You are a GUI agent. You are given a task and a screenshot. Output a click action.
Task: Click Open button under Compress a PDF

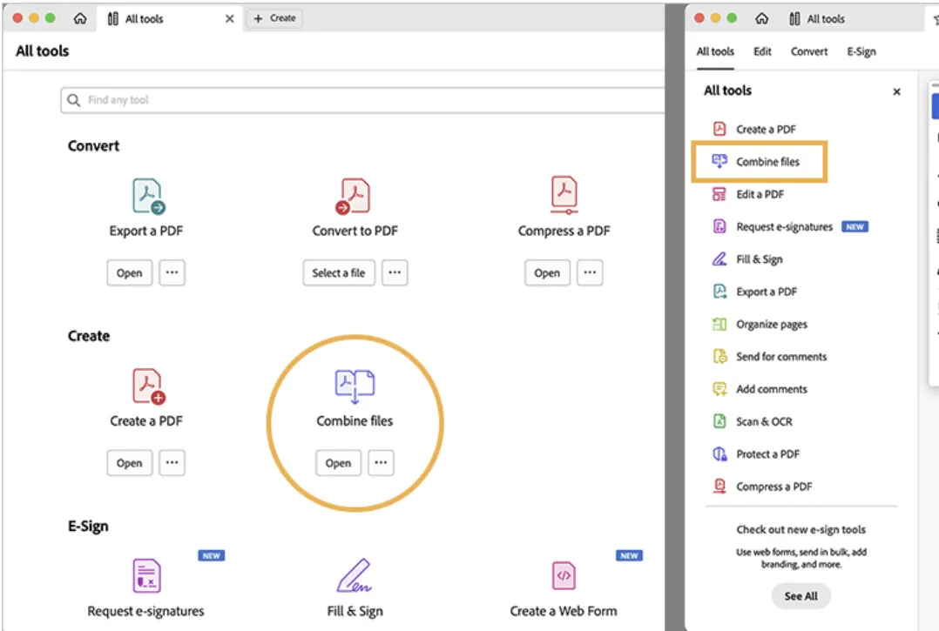pos(547,272)
